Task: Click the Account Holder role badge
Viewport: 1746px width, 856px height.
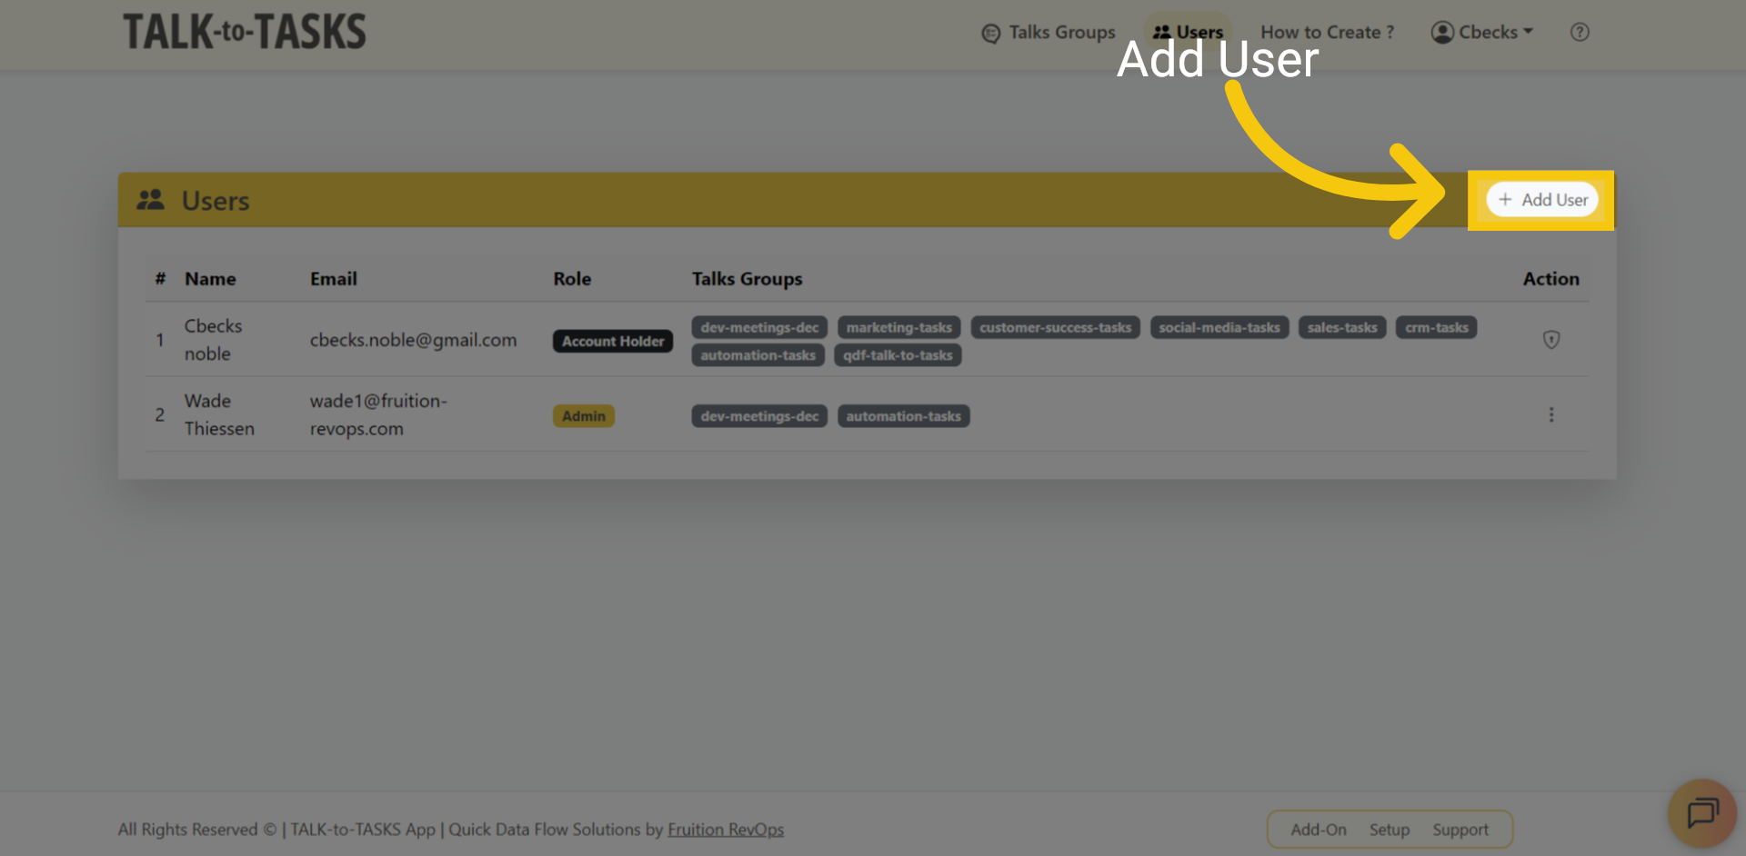Action: (613, 342)
